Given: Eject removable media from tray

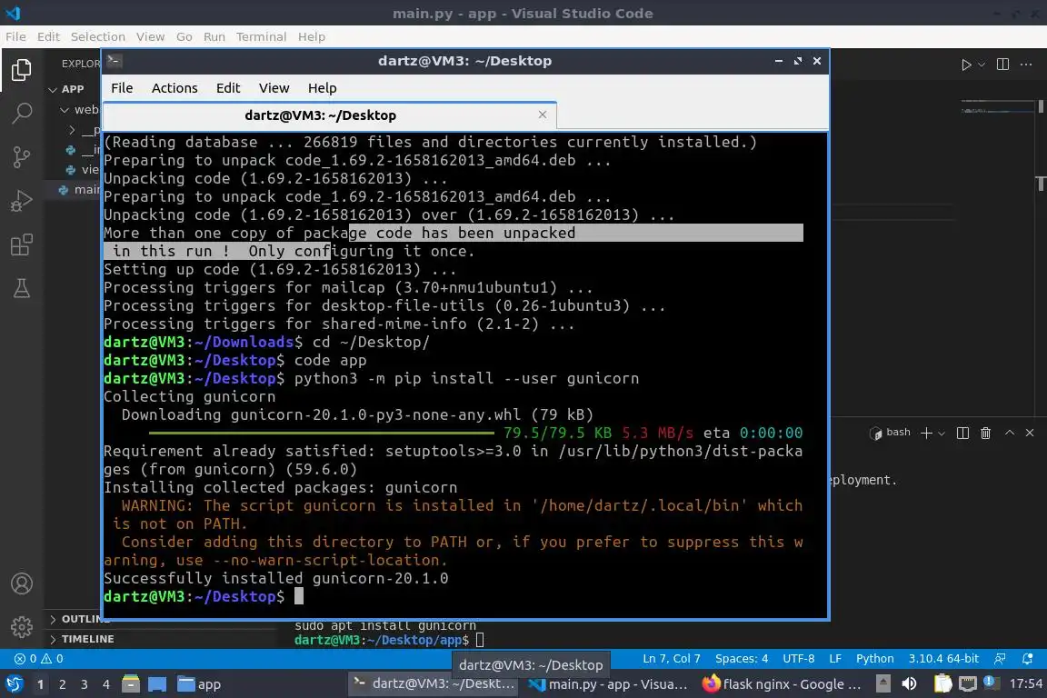Looking at the screenshot, I should pyautogui.click(x=882, y=684).
